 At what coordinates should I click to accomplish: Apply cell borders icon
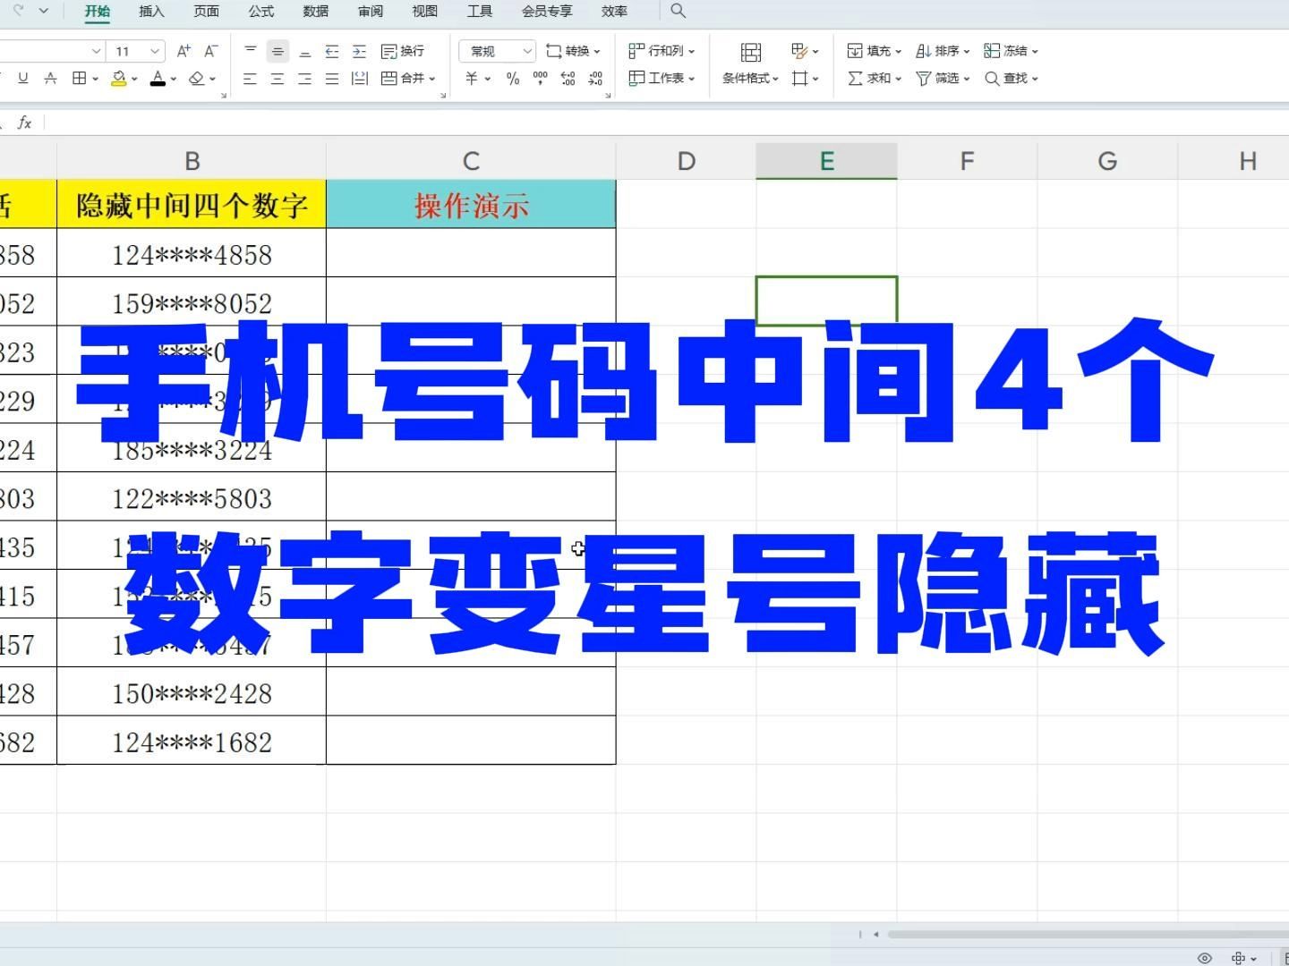tap(80, 79)
